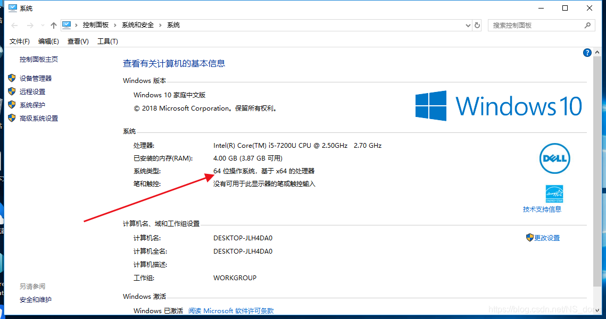Open 系统保护 link
The height and width of the screenshot is (319, 606).
(x=32, y=105)
